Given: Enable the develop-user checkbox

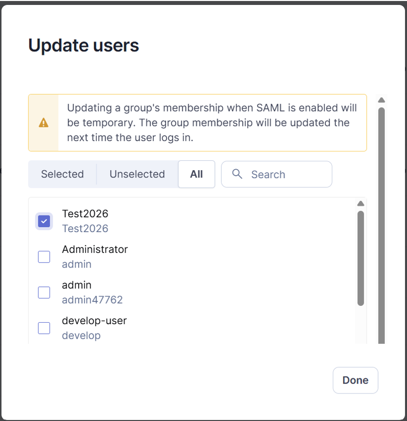Looking at the screenshot, I should (44, 328).
